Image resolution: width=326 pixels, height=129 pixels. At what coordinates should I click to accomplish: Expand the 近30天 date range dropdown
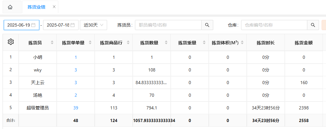coord(93,25)
